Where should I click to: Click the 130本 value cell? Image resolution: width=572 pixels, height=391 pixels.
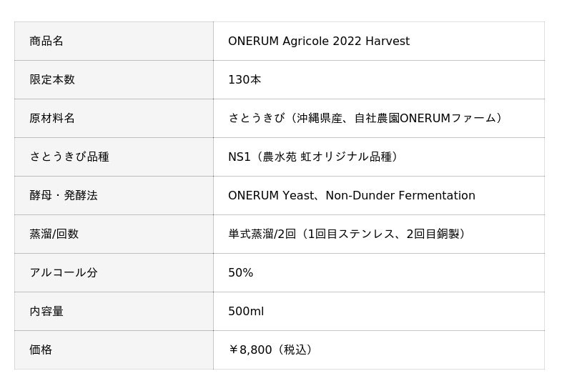(x=245, y=80)
